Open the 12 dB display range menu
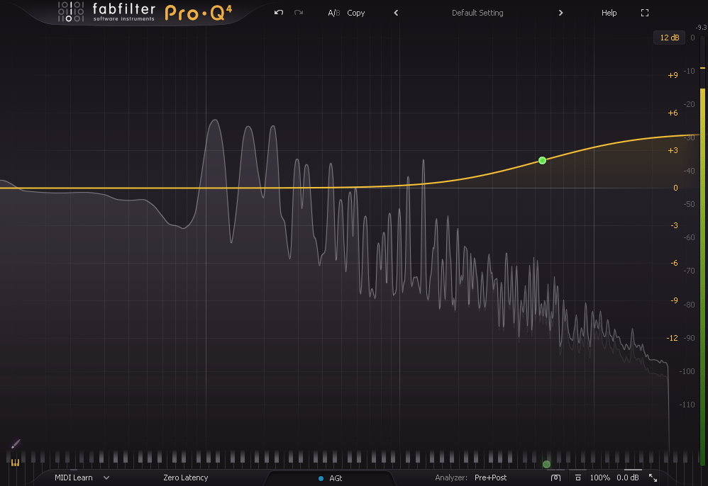The image size is (708, 486). point(669,38)
